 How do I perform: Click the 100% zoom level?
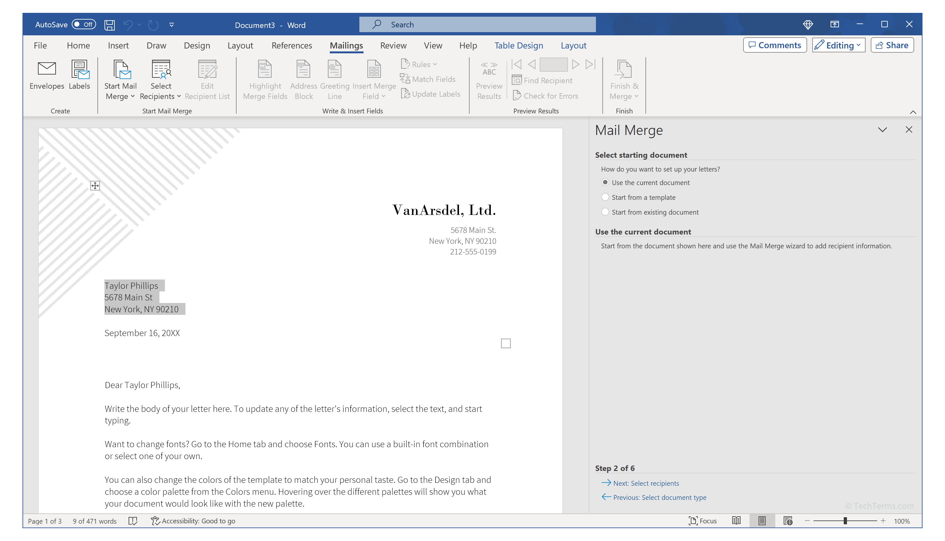click(902, 521)
